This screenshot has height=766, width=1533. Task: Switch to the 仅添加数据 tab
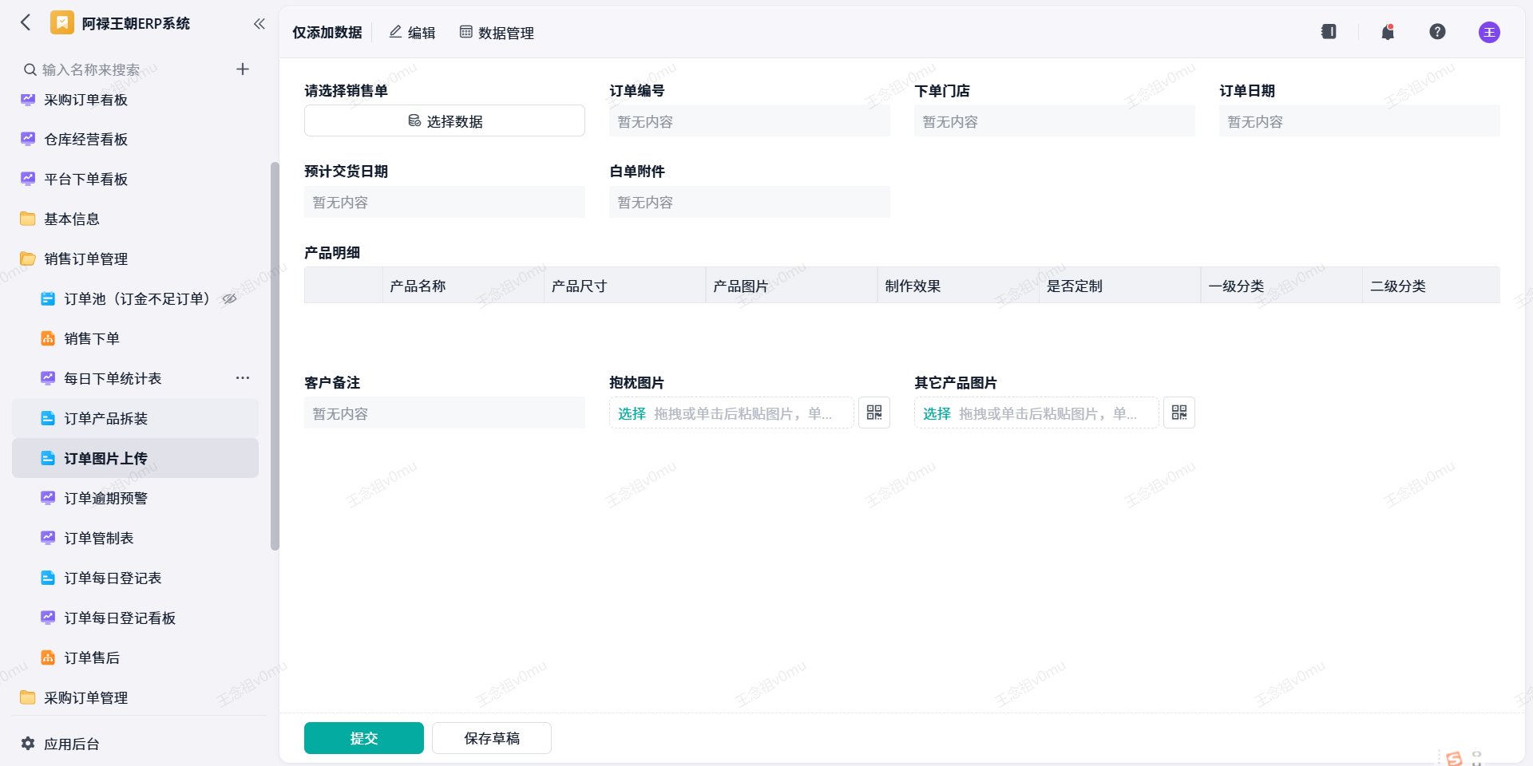tap(327, 33)
